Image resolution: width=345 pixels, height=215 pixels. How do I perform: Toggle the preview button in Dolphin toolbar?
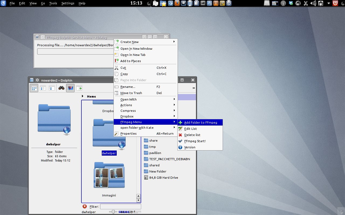[x=70, y=88]
